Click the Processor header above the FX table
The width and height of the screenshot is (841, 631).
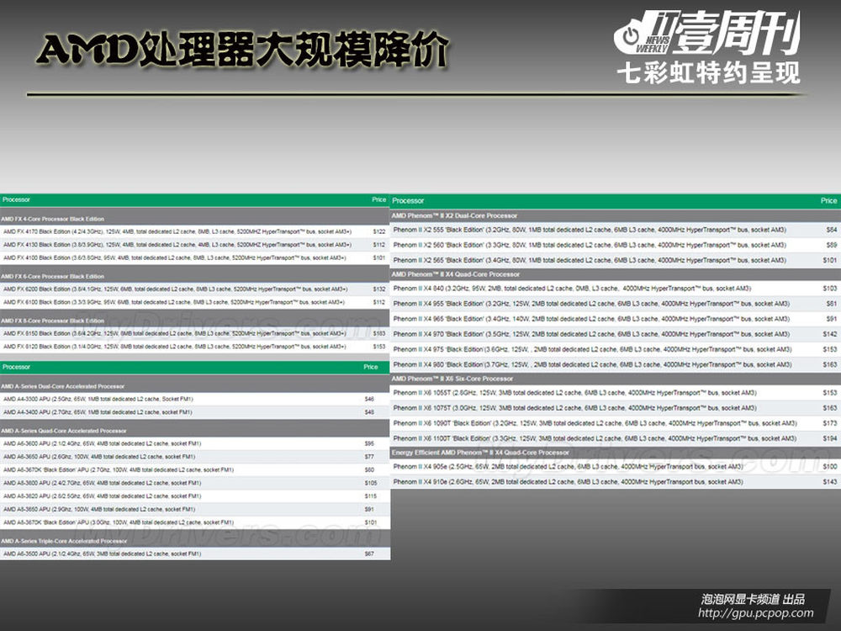click(16, 199)
